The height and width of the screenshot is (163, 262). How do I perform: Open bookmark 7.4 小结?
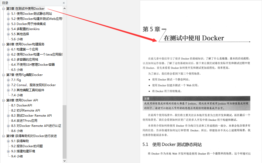[17, 95]
